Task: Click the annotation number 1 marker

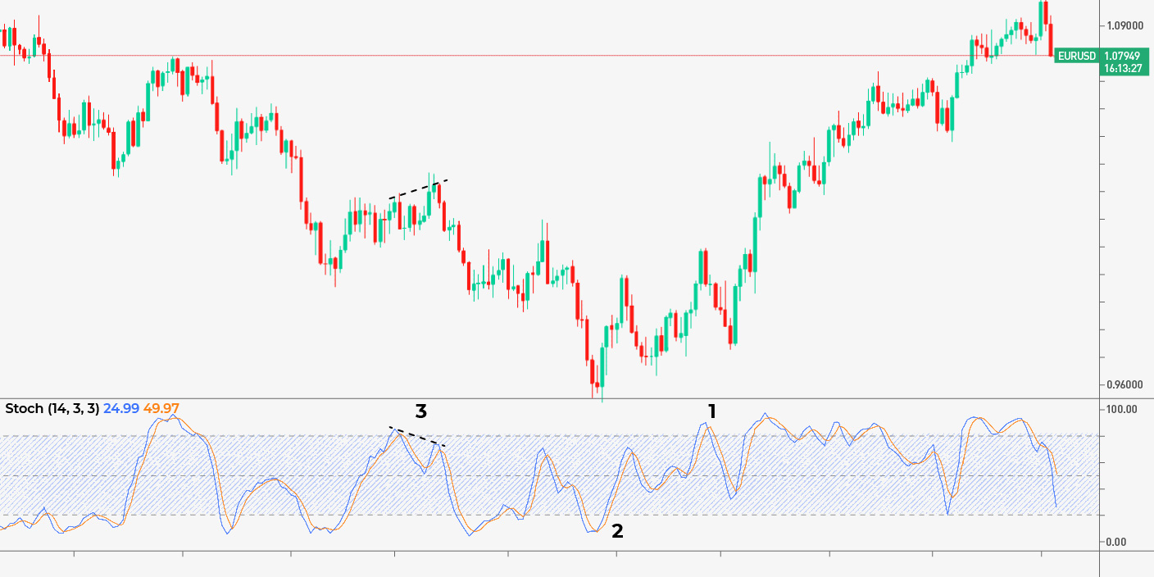Action: coord(711,409)
